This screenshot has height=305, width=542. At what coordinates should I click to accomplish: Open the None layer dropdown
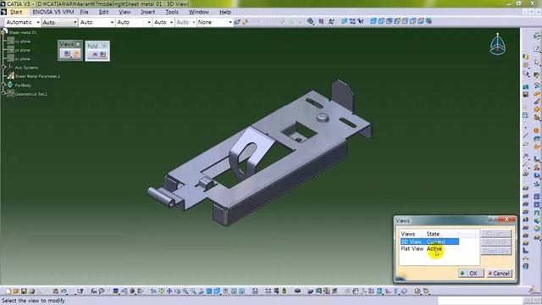click(x=214, y=22)
